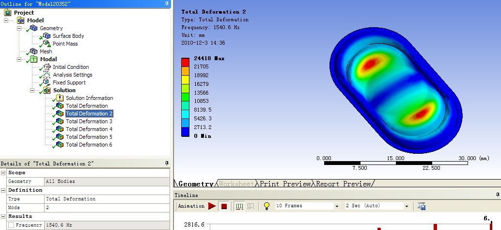This screenshot has height=230, width=501.
Task: Click the light bulb icon in Timeline toolbar
Action: click(267, 206)
